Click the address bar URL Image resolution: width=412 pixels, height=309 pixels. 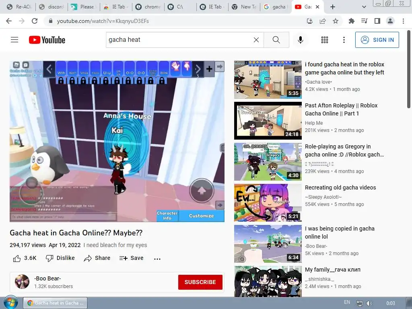103,21
